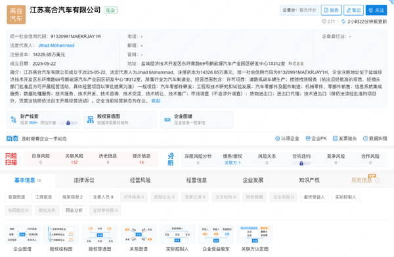Switch to the 基本信息 tab
This screenshot has width=394, height=257.
point(28,180)
